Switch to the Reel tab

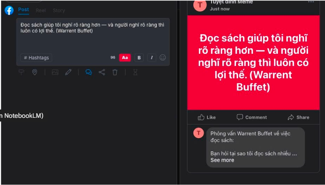coord(41,10)
